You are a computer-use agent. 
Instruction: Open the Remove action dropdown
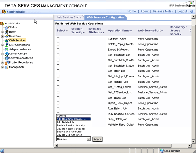[89, 139]
